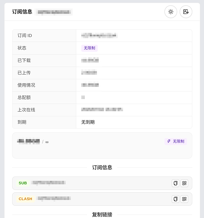Click the 使用情况 row label

[26, 85]
